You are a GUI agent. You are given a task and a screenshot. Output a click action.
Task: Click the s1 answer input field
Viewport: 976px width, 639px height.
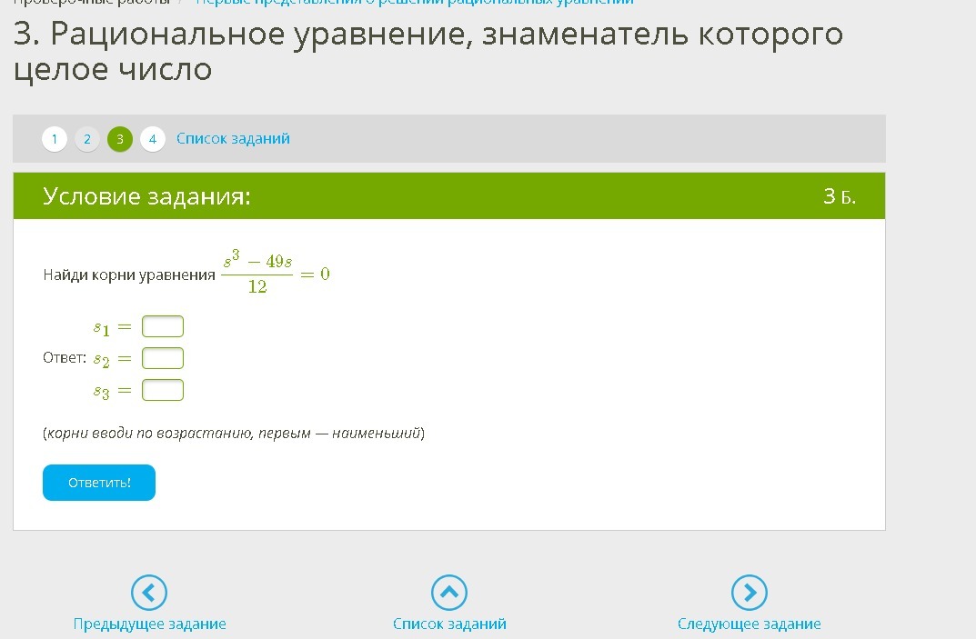pyautogui.click(x=163, y=326)
